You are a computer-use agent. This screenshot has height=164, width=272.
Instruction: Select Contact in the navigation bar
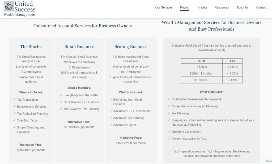[261, 7]
